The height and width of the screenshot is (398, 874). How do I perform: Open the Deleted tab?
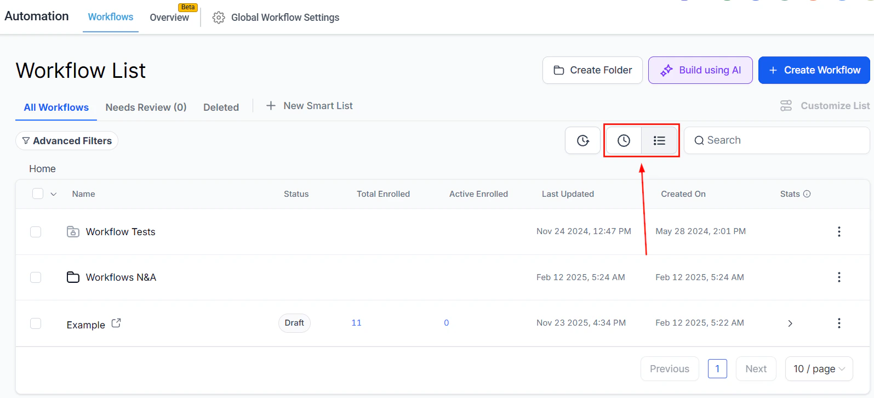[x=221, y=107]
